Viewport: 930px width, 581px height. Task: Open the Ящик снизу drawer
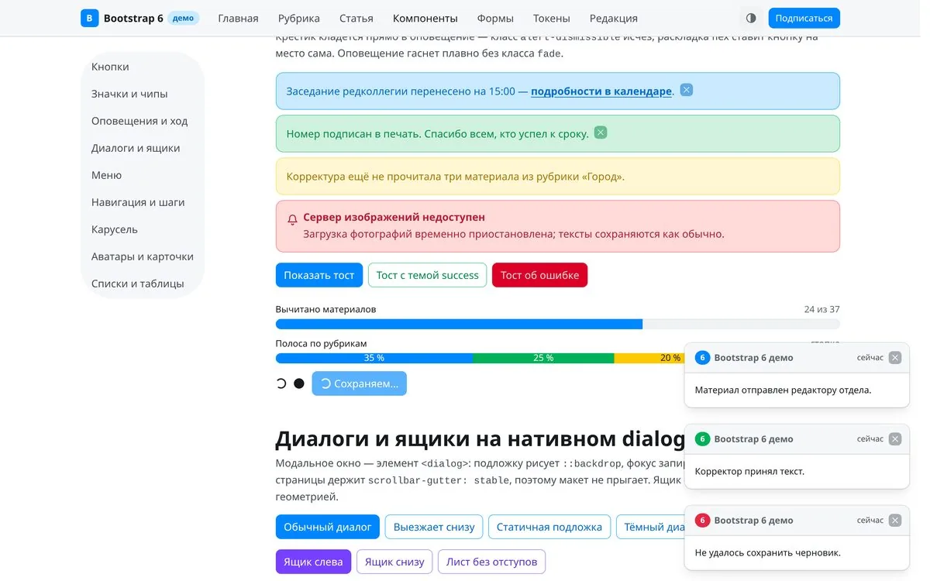394,562
